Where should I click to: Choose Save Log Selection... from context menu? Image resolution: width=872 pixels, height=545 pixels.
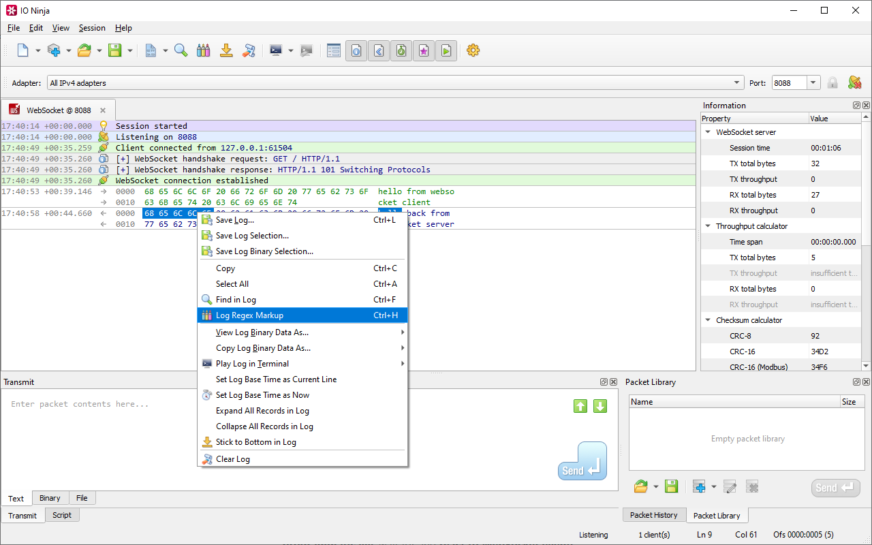[302, 236]
